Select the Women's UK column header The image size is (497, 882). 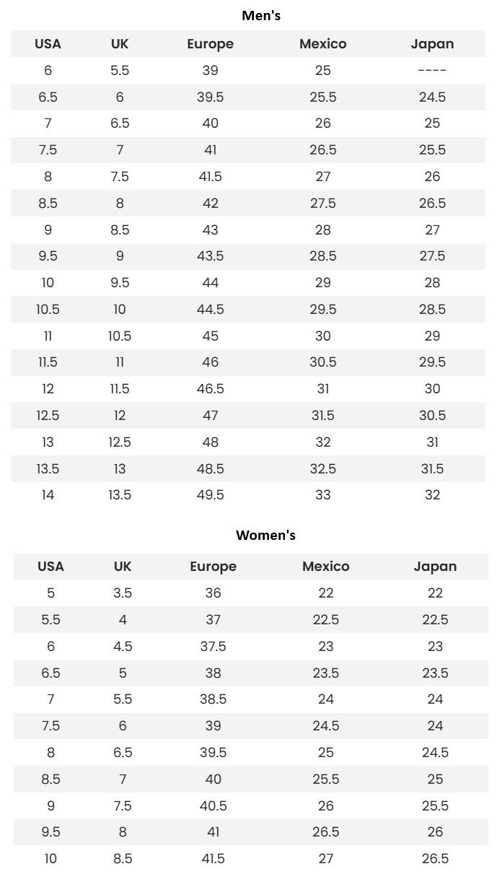[123, 567]
